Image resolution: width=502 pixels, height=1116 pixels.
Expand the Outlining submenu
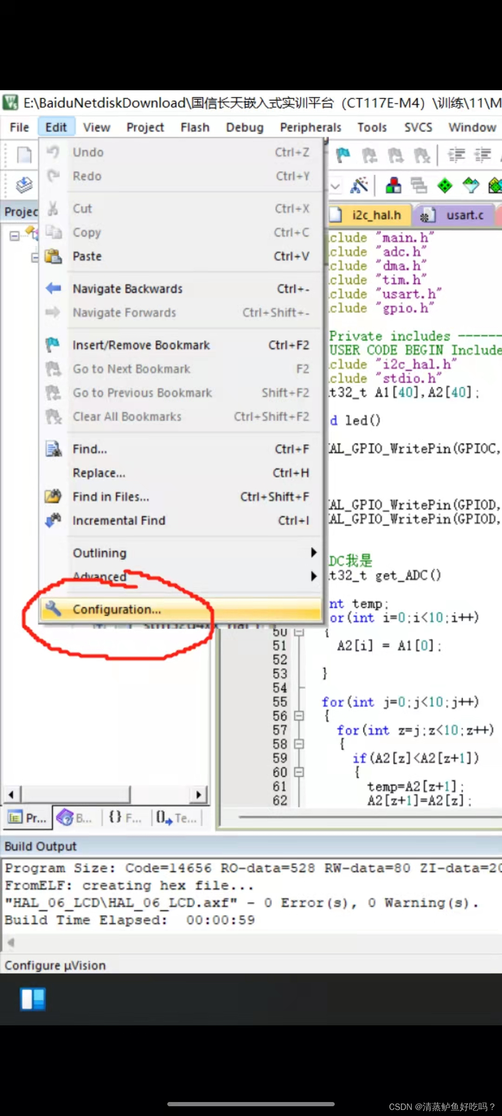(x=181, y=553)
